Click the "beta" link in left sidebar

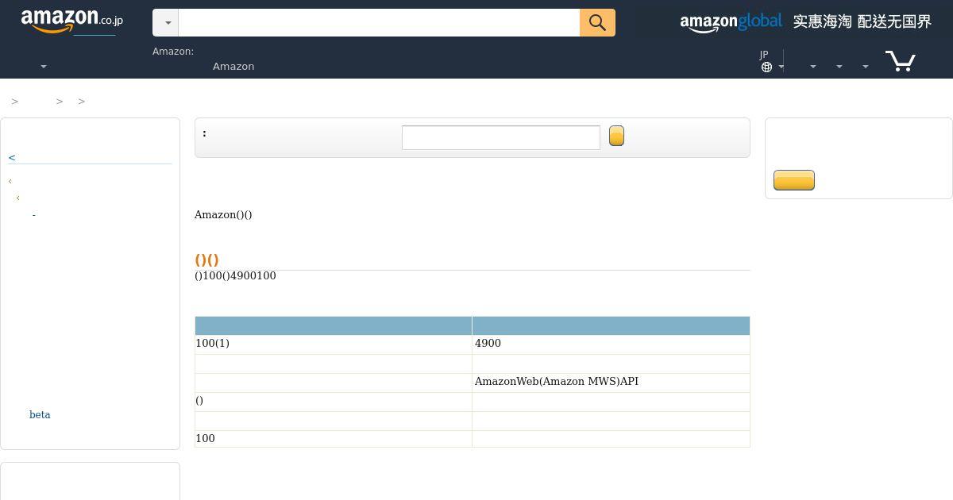[x=40, y=415]
